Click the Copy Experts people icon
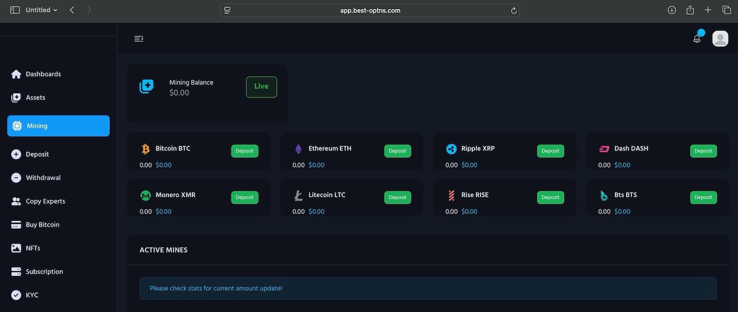This screenshot has width=738, height=312. [x=16, y=201]
